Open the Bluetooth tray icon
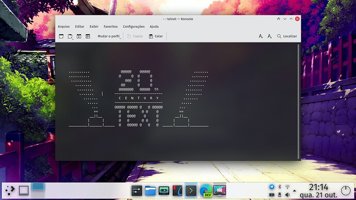The width and height of the screenshot is (356, 200). tap(280, 187)
